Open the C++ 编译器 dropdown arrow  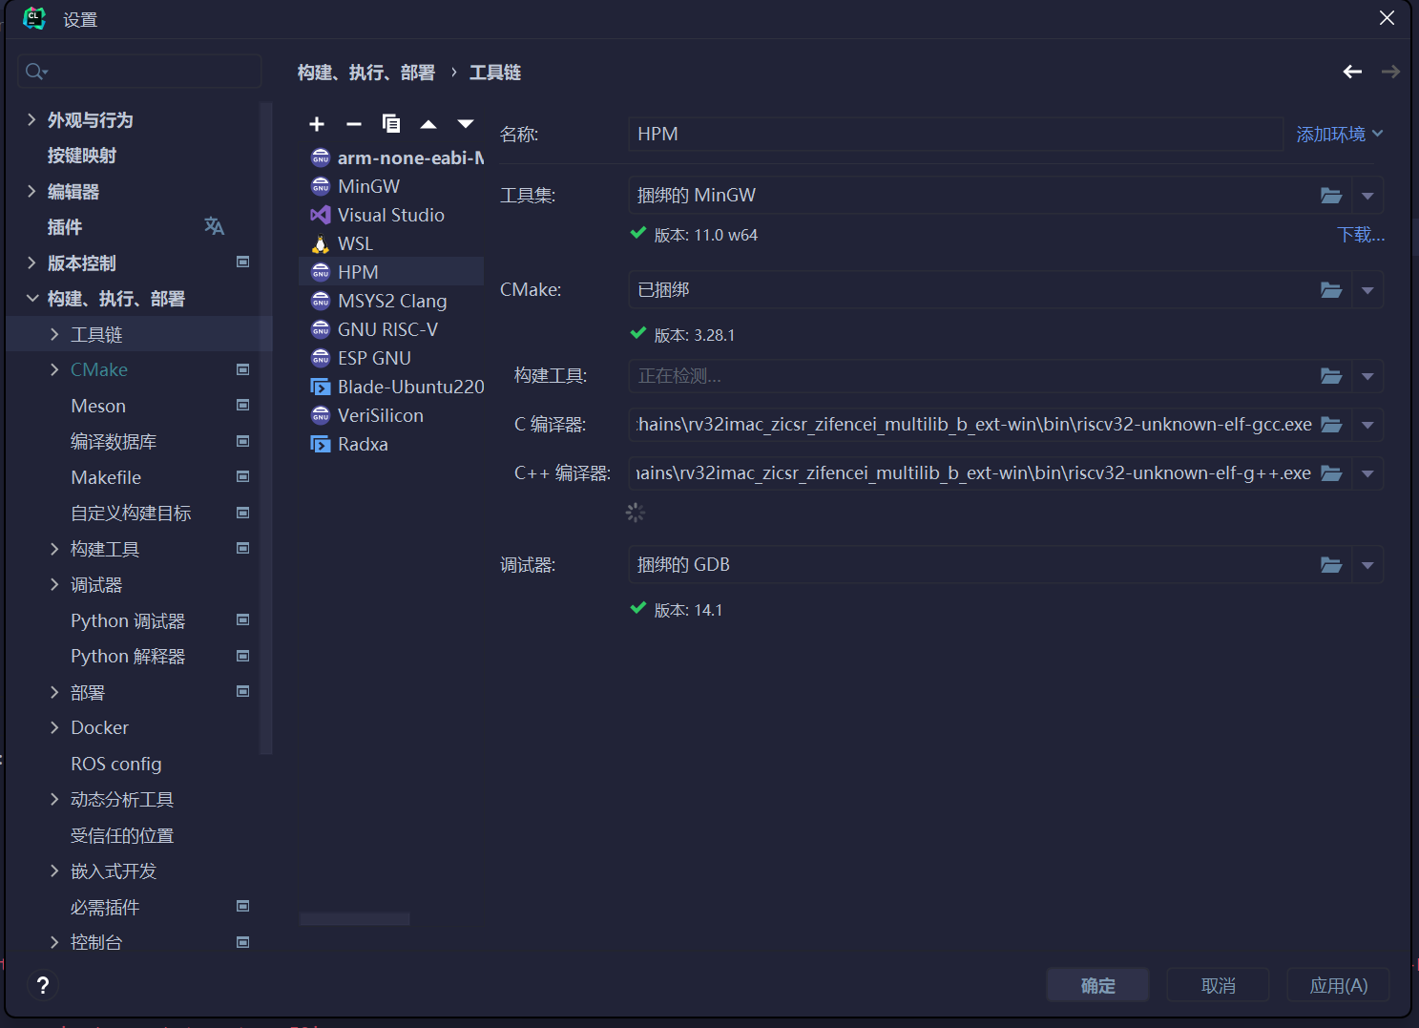[x=1367, y=473]
